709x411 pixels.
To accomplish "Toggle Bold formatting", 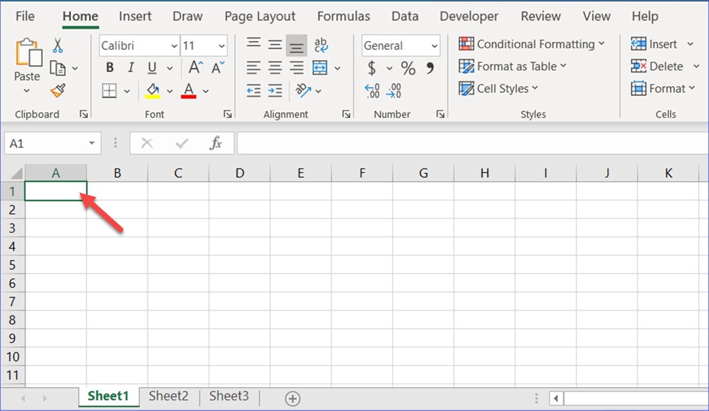I will 110,68.
